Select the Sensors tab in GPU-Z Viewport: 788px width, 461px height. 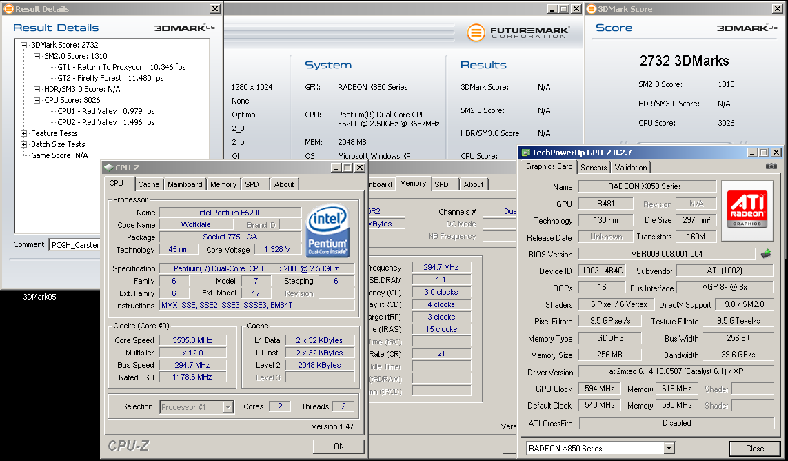tap(594, 168)
